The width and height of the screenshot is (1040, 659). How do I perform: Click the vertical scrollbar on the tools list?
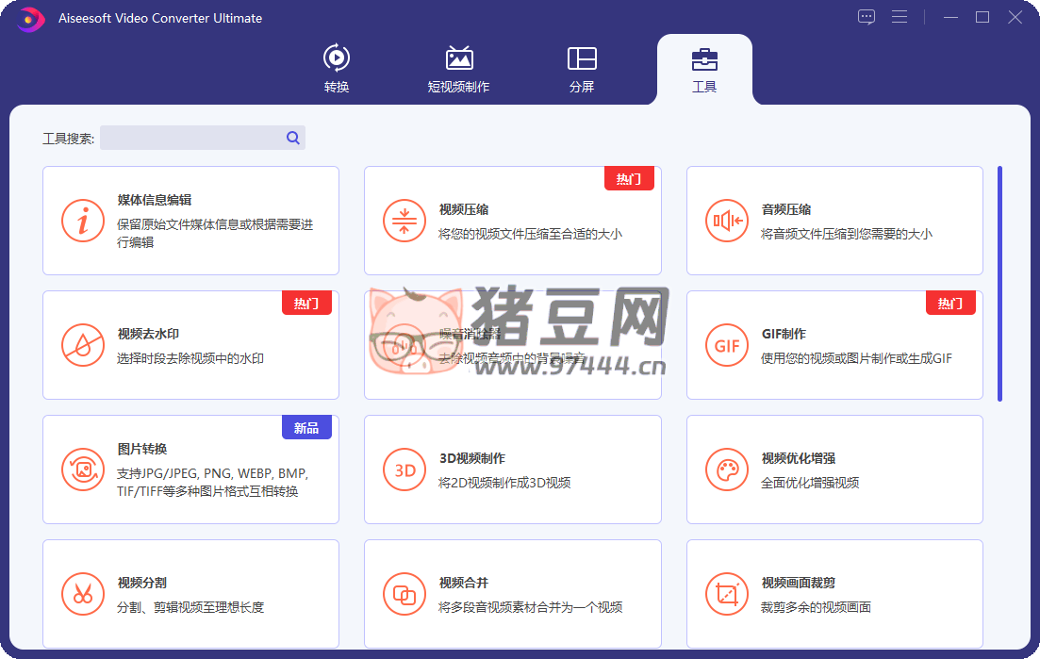tap(999, 283)
